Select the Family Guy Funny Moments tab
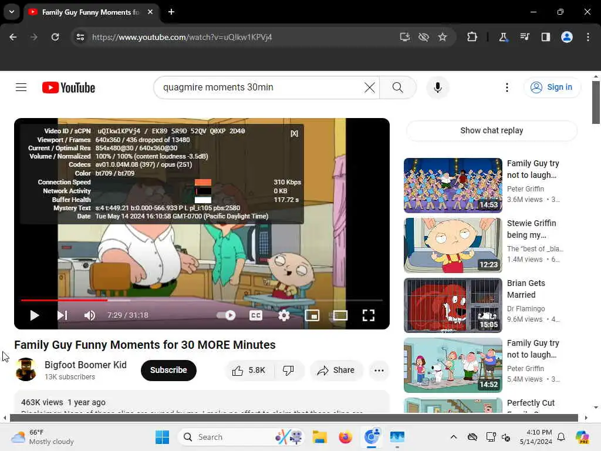Image resolution: width=601 pixels, height=451 pixels. coord(90,12)
